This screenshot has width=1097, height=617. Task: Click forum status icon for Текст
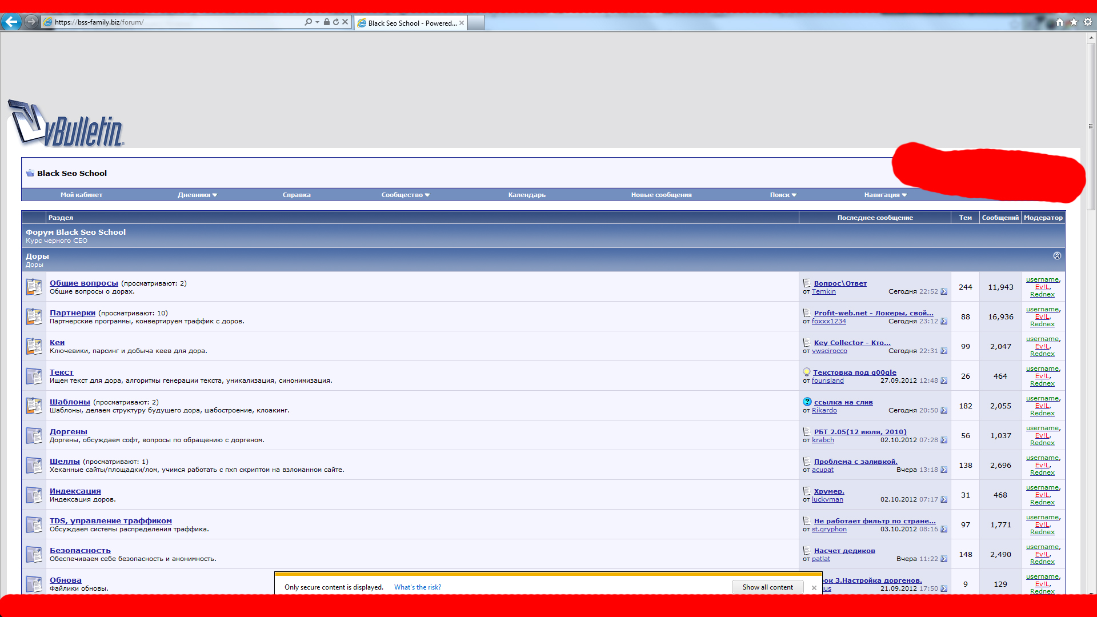34,376
